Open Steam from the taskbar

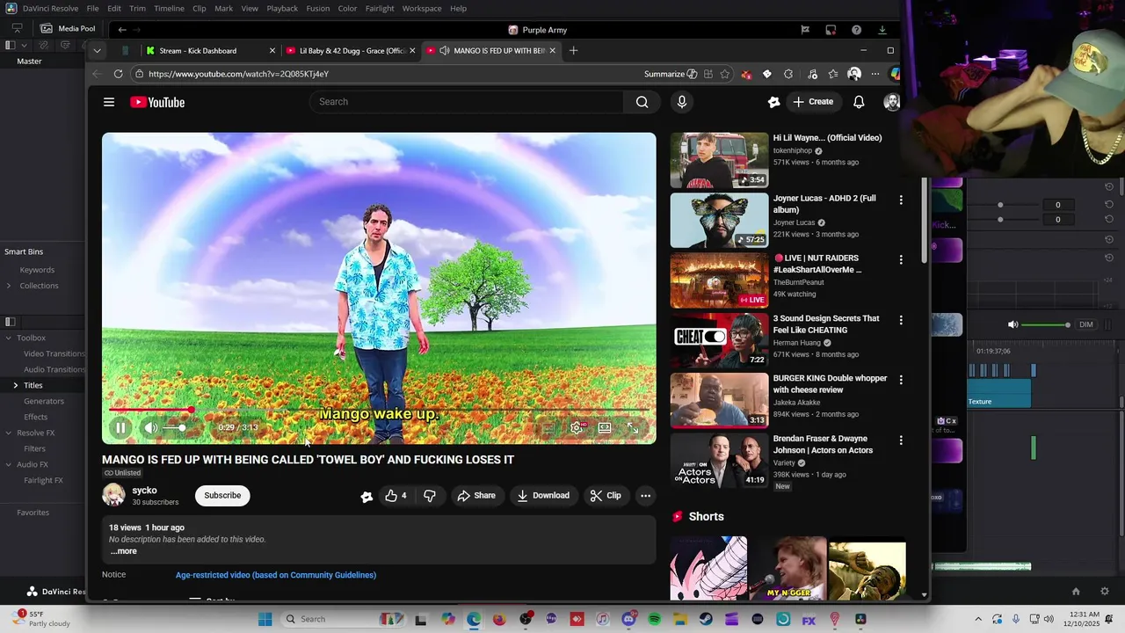(x=706, y=619)
